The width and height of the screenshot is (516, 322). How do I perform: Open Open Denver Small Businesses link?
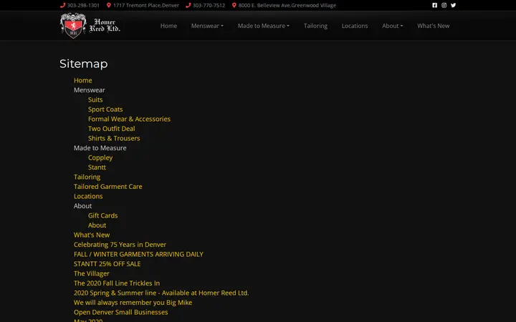pos(121,312)
